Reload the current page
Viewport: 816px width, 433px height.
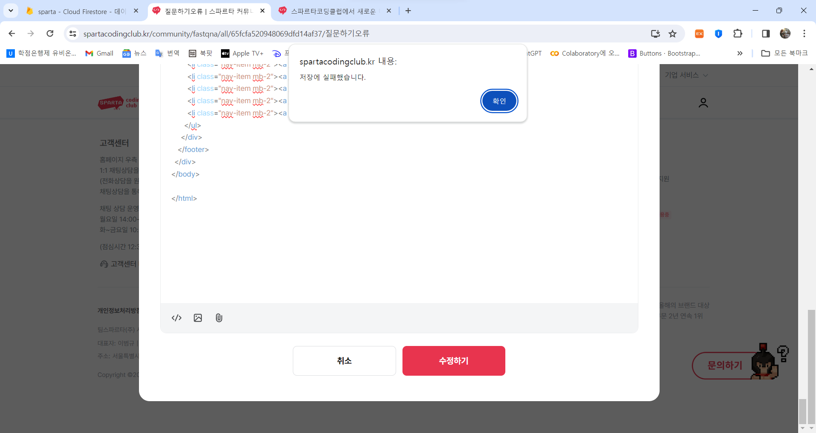tap(50, 34)
